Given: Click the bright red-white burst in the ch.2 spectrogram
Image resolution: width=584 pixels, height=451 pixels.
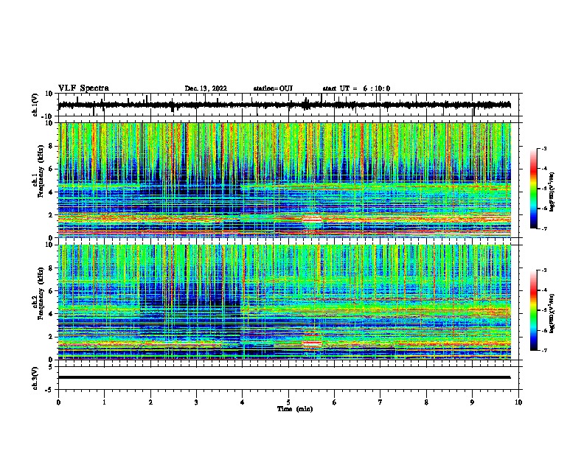Looking at the screenshot, I should [x=312, y=343].
